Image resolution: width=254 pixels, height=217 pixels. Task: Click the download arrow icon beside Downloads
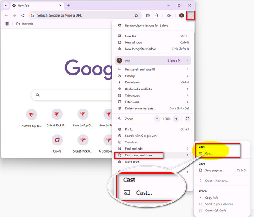(119, 82)
